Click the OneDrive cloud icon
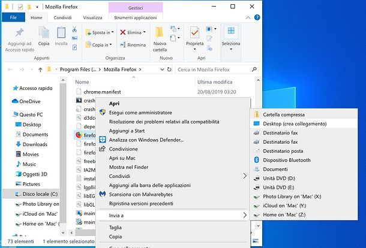366x248 pixels. pyautogui.click(x=15, y=101)
